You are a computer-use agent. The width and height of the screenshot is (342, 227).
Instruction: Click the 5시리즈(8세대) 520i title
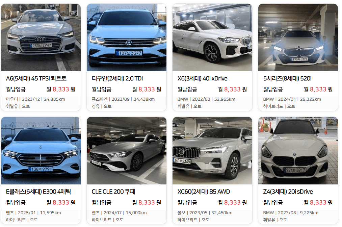(x=287, y=78)
